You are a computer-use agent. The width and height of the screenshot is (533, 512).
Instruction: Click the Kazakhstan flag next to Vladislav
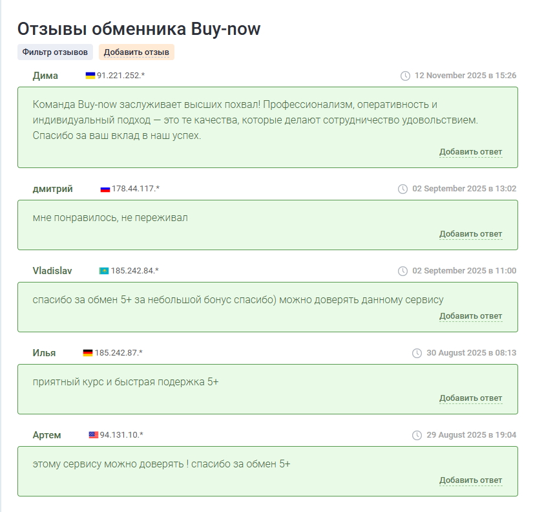(103, 271)
